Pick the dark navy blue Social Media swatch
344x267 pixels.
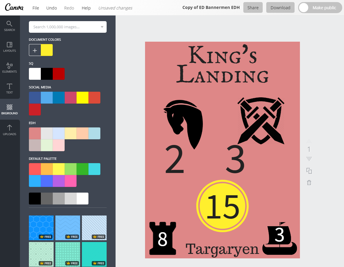point(35,98)
